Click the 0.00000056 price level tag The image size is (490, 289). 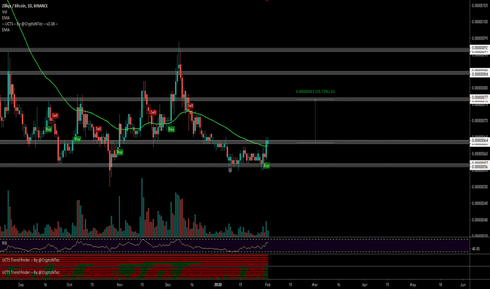479,167
